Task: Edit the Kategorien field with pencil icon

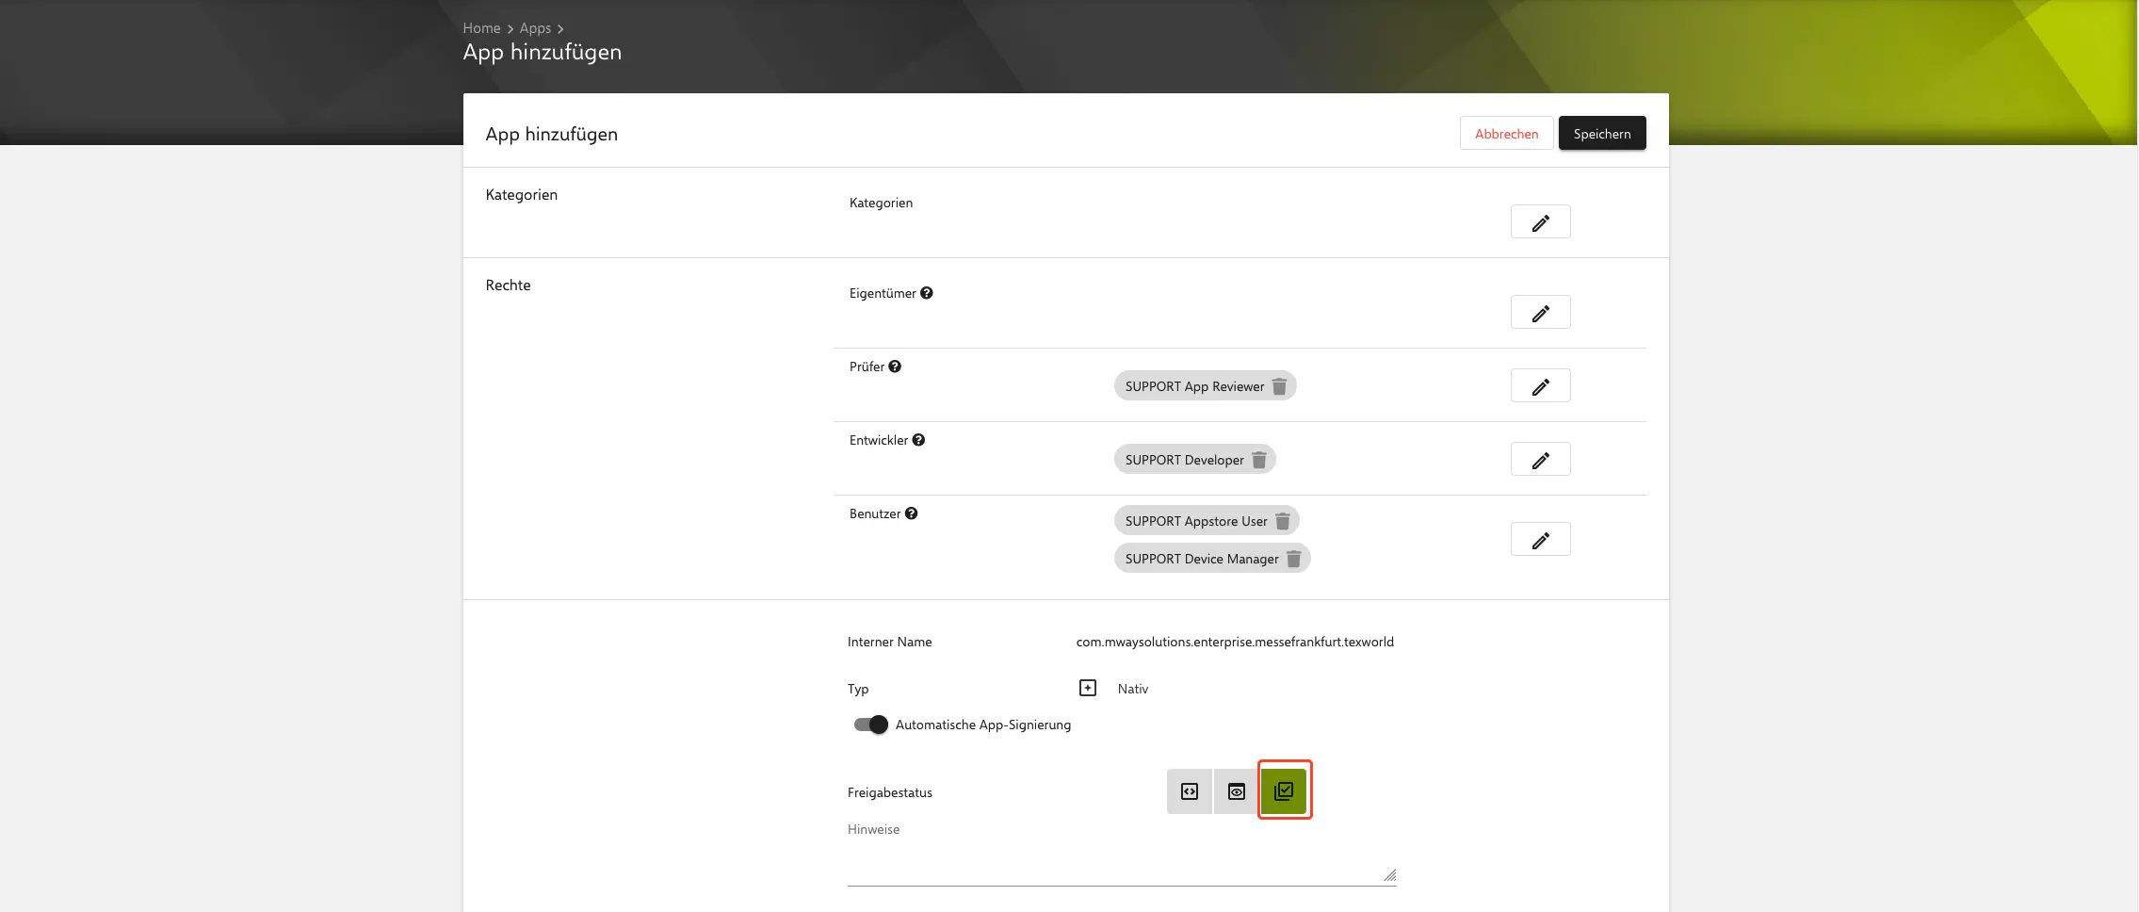Action: pyautogui.click(x=1540, y=222)
